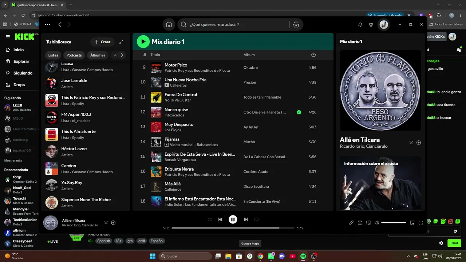Open the mini player icon
This screenshot has height=262, width=466.
coord(412,223)
